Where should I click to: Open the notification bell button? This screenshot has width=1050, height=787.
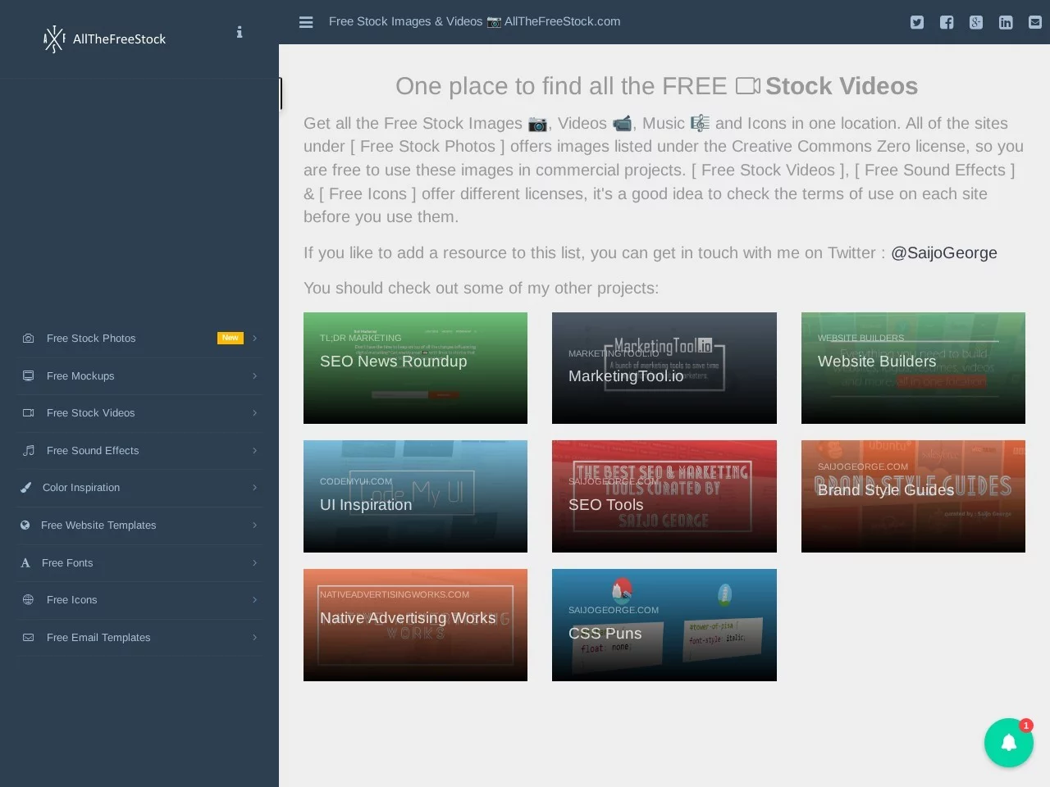(x=1009, y=743)
